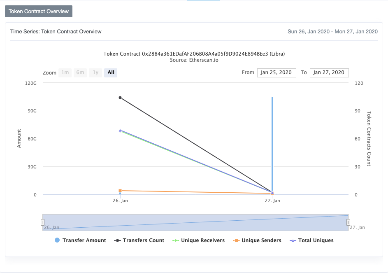This screenshot has height=273, width=388.
Task: Toggle Transfers Count series in legend
Action: (139, 240)
